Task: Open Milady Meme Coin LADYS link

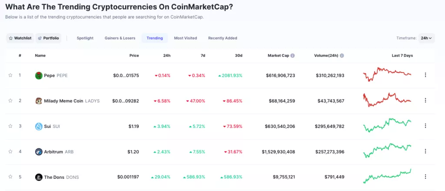Action: tap(72, 101)
